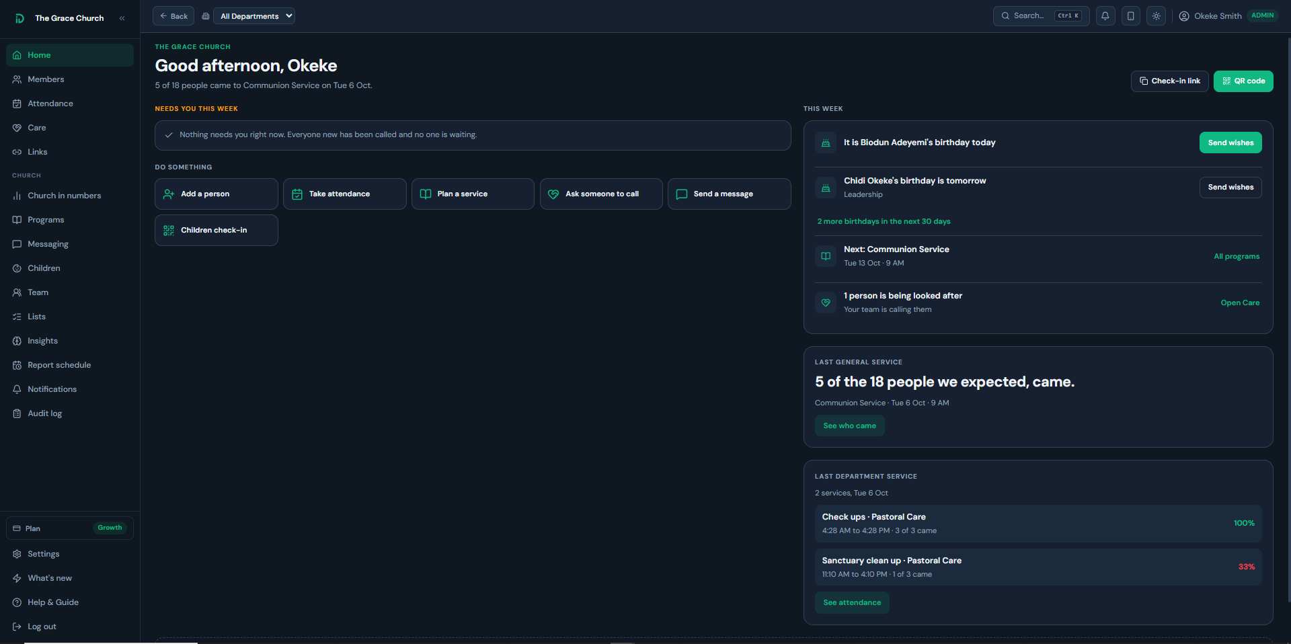Toggle light/dark theme sun icon
The height and width of the screenshot is (644, 1291).
pos(1156,16)
